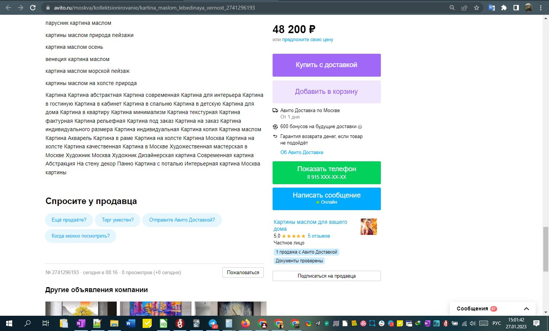Open seller profile Картины маслом для вашего дома
The image size is (549, 331).
(310, 225)
